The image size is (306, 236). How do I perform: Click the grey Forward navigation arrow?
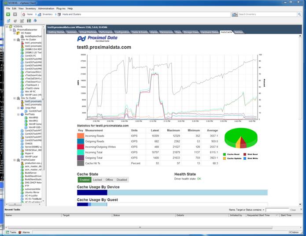pos(15,14)
